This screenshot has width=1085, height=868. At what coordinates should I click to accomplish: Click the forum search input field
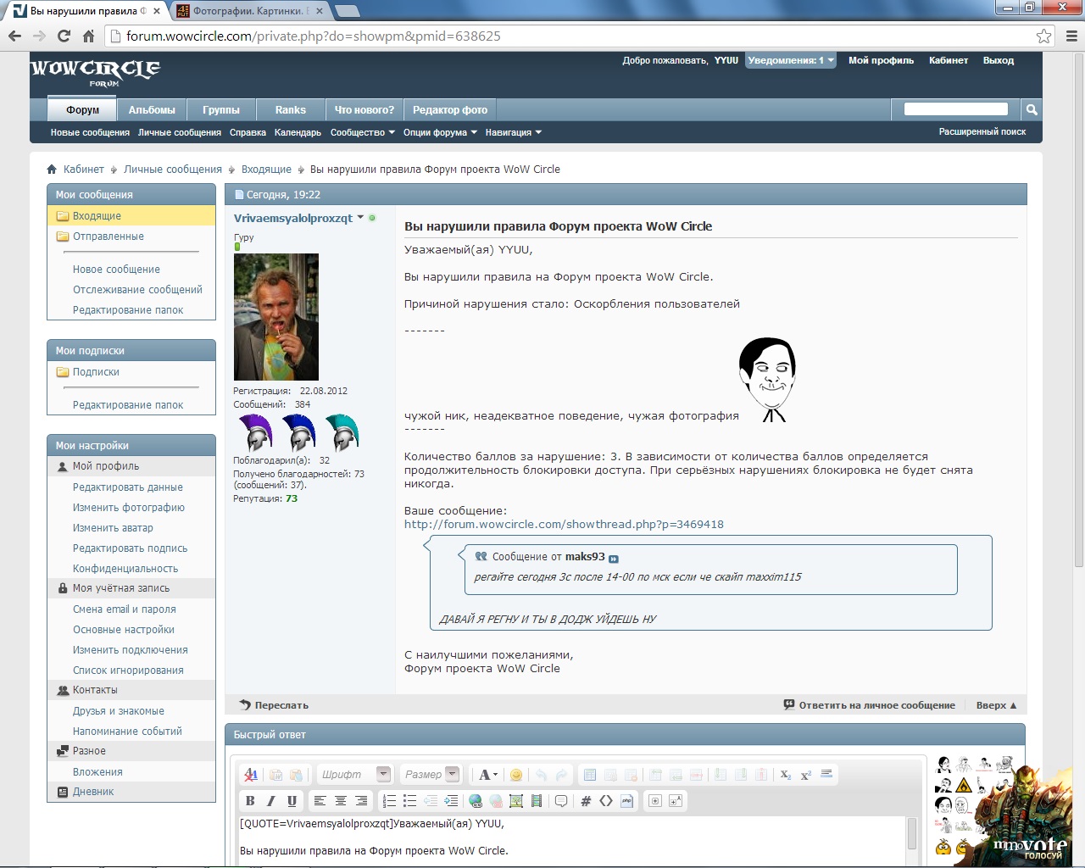coord(956,109)
